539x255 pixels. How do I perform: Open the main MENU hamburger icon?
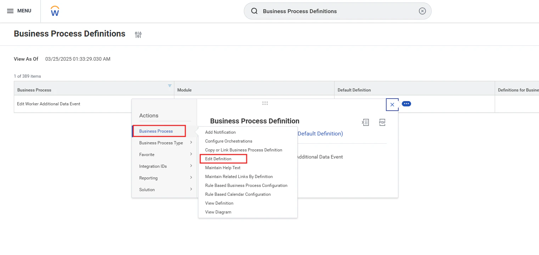[10, 11]
